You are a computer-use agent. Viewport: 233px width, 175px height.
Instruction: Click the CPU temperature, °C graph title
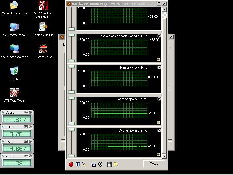133,130
